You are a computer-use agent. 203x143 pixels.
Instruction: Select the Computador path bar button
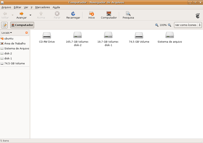click(22, 25)
